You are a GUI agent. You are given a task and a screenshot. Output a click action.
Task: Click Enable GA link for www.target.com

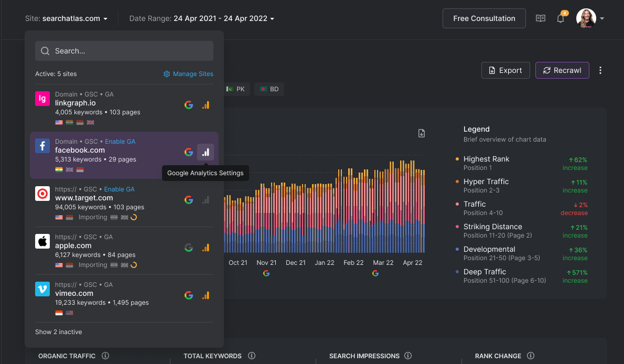coord(120,189)
